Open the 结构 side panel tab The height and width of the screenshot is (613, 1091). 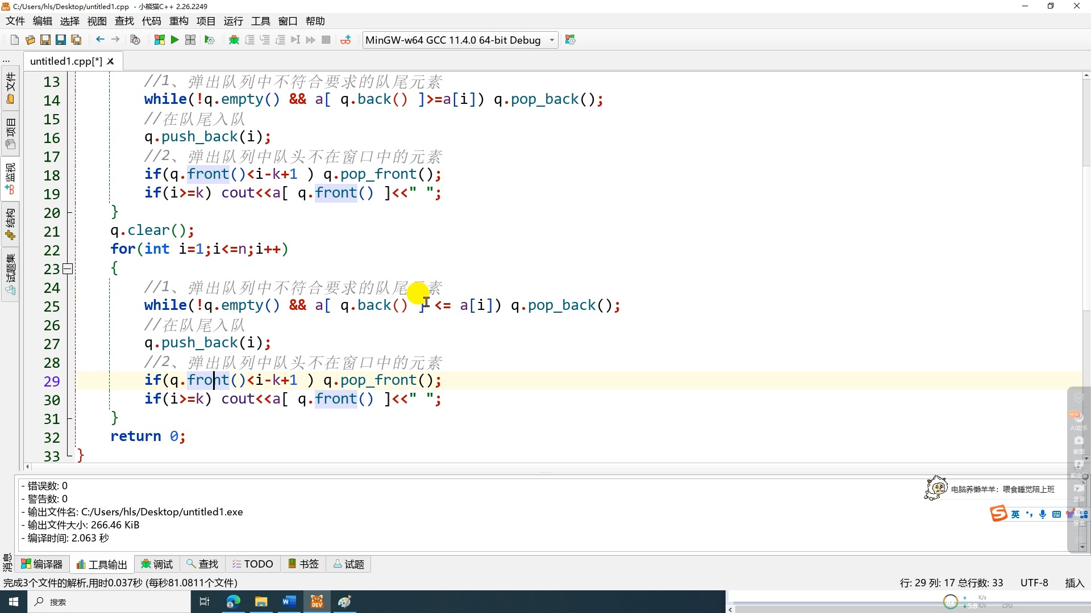click(10, 224)
